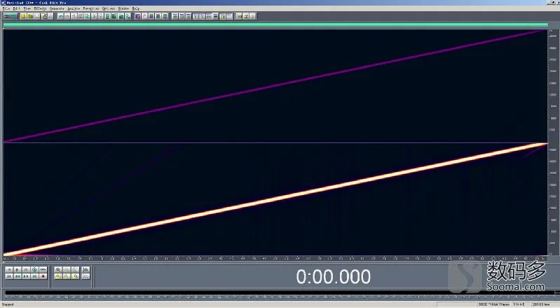Screen dimensions: 560x308
Task: Click the help question mark toolbar icon
Action: pyautogui.click(x=252, y=16)
